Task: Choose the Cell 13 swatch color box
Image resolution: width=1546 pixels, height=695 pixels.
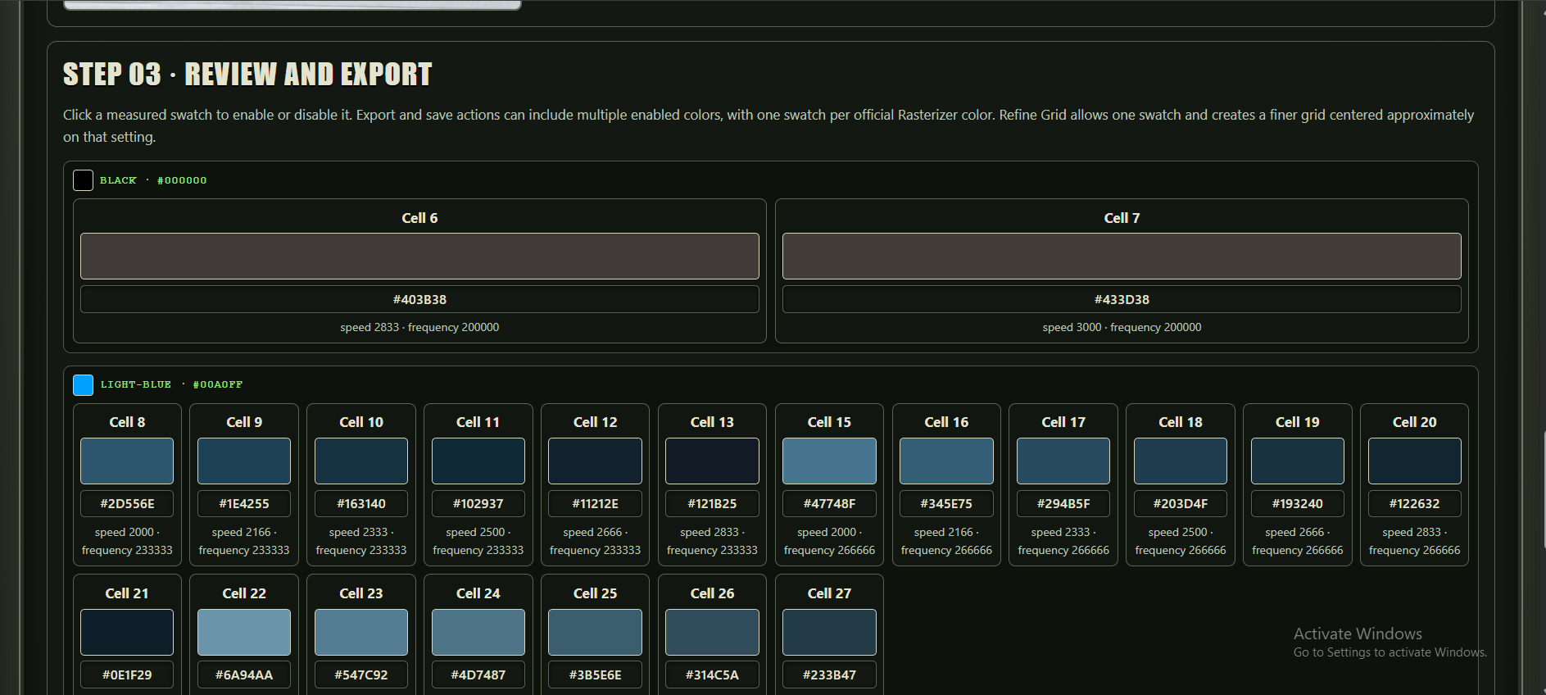Action: [712, 461]
